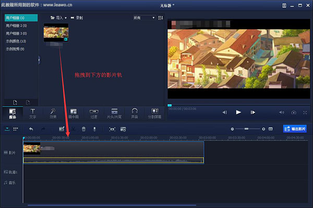Click the scissors split icon

coord(74,129)
